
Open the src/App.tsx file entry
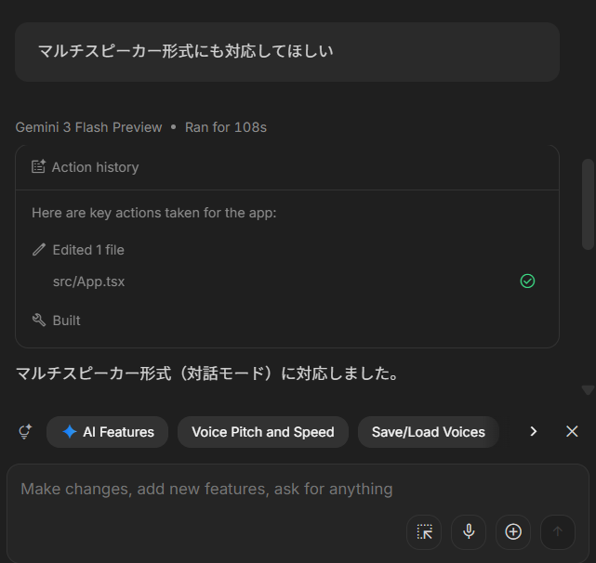[88, 281]
